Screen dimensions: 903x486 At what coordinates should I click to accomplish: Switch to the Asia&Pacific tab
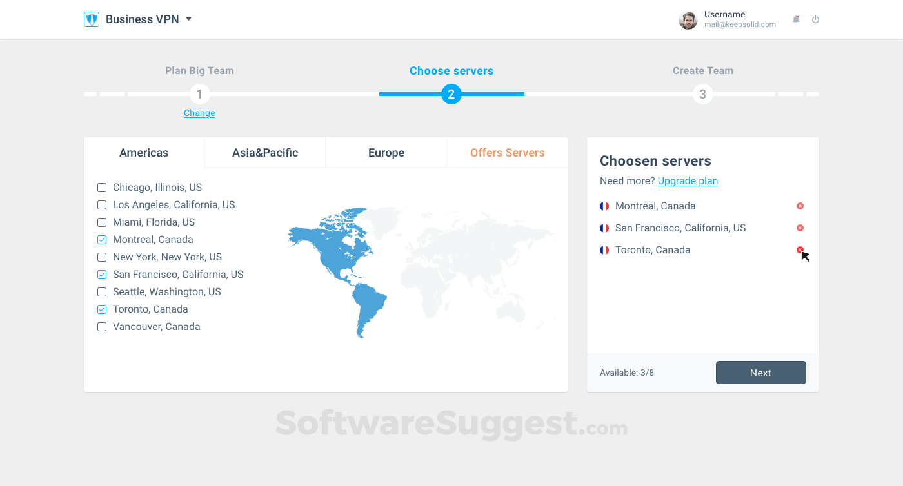(265, 152)
